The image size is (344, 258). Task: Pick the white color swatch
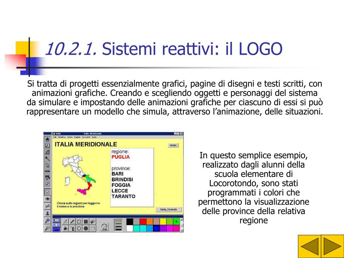[x=130, y=228]
